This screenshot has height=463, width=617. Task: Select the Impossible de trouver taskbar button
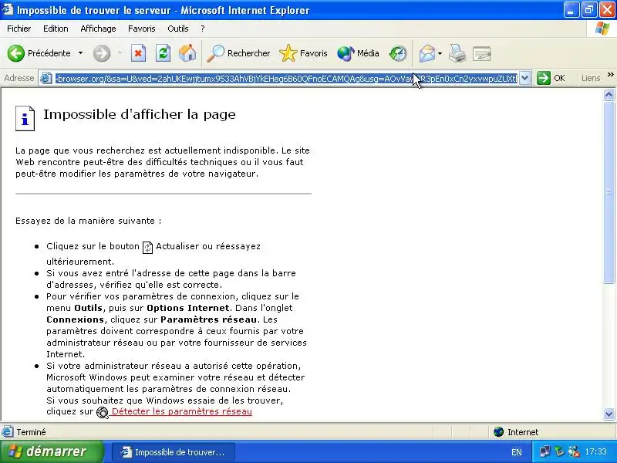173,452
